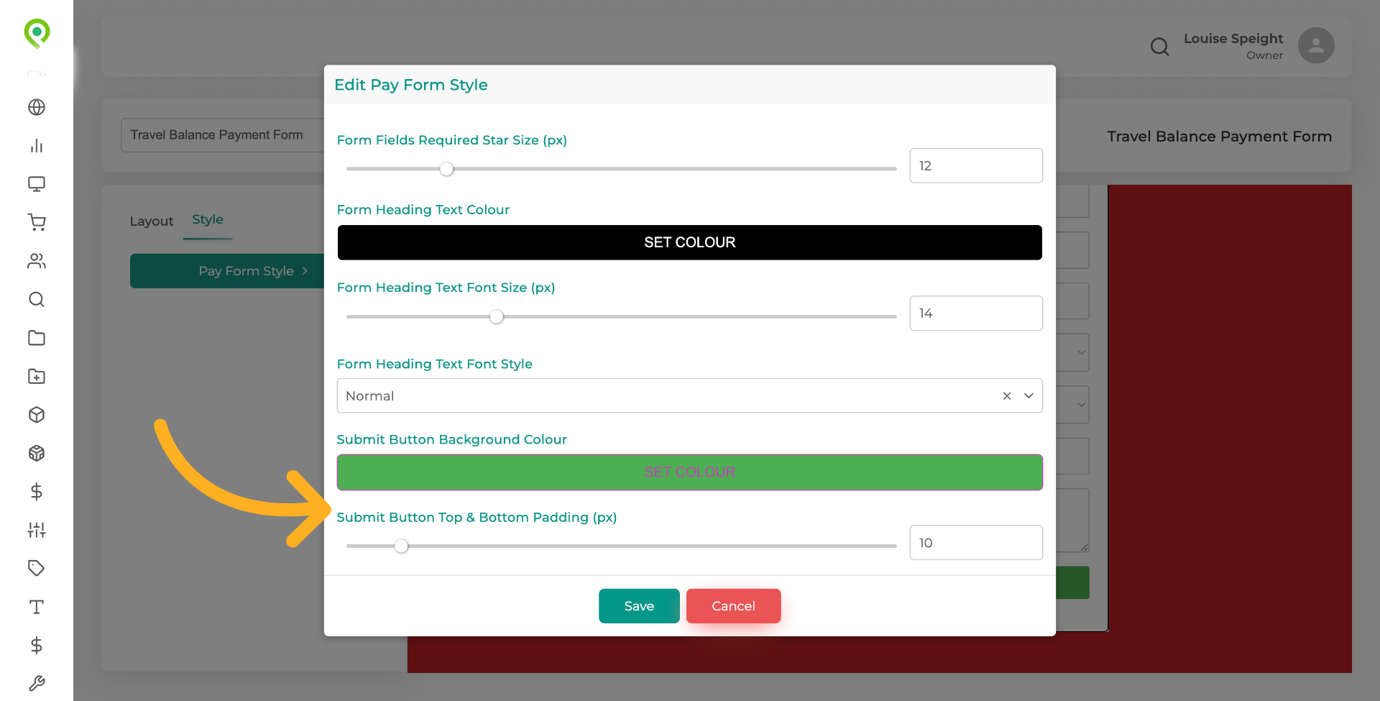Click the header search magnifier icon

tap(1159, 47)
